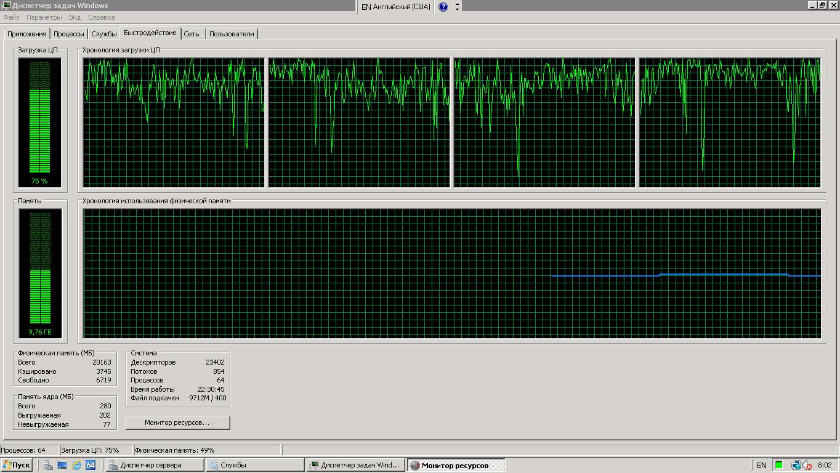Click the Время работы value 22:30:45
This screenshot has width=840, height=473.
pyautogui.click(x=211, y=389)
